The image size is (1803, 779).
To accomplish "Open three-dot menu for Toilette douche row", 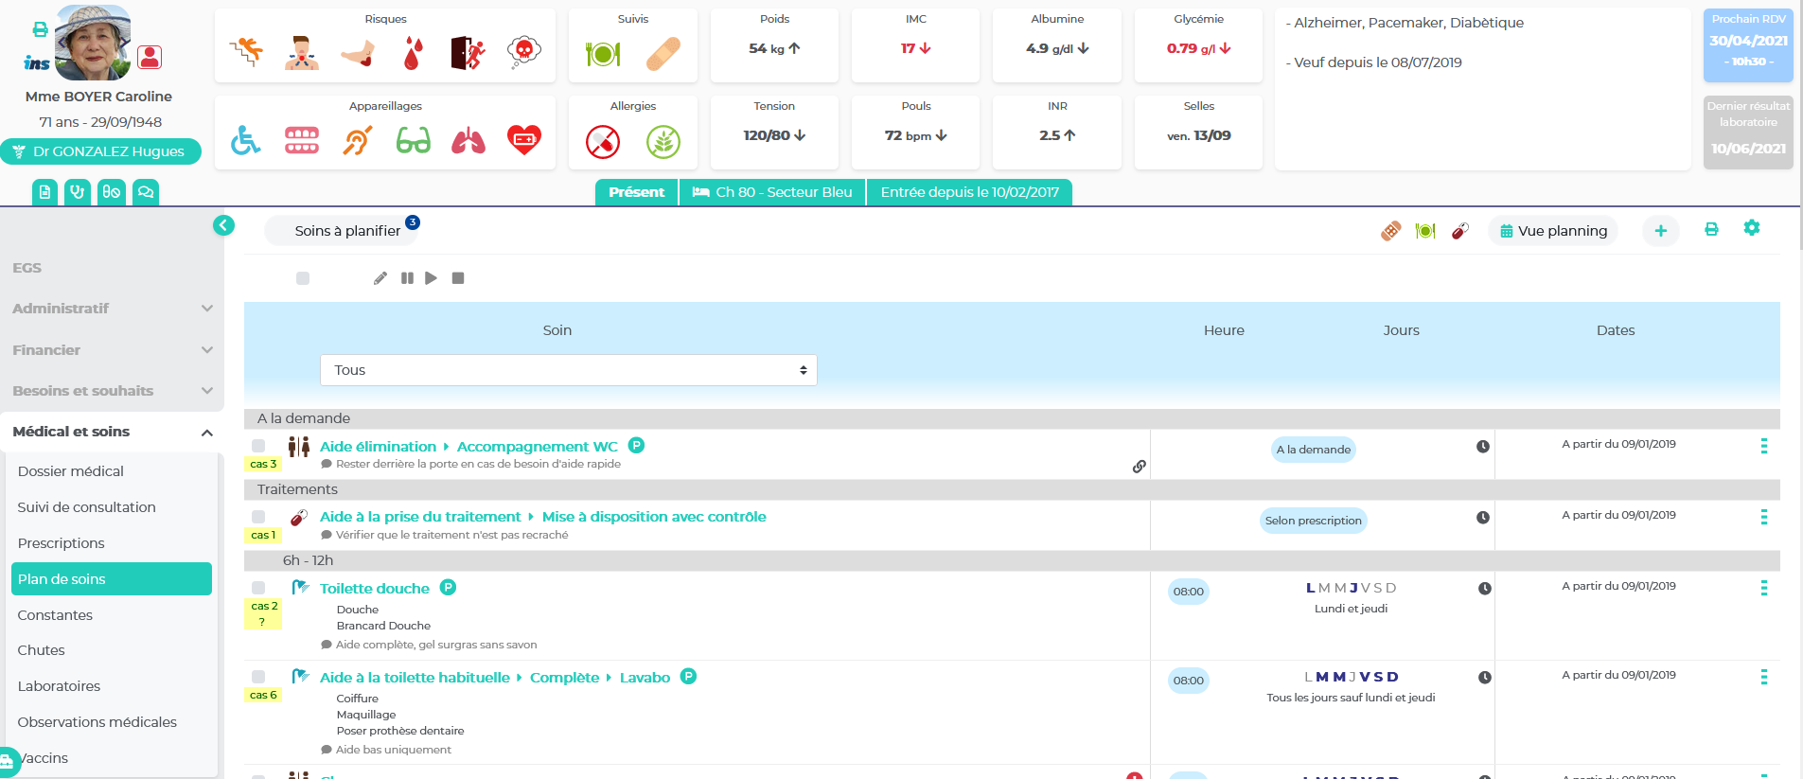I will point(1763,589).
